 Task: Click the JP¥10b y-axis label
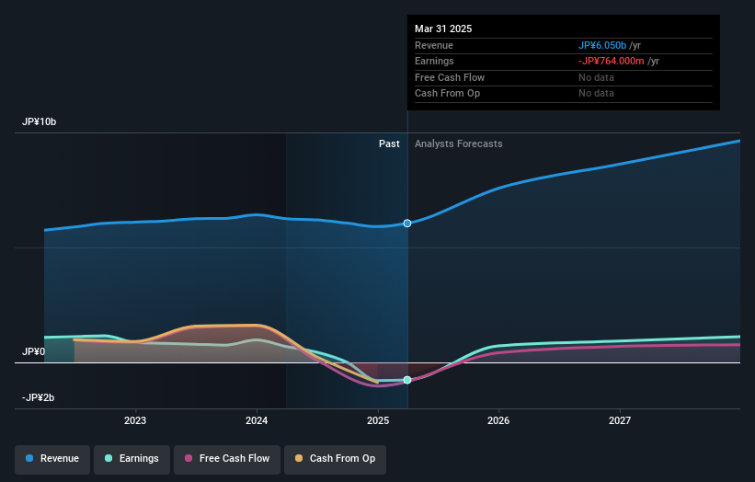click(39, 121)
